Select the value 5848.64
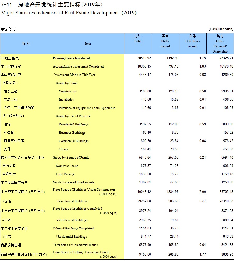Image resolution: width=234 pixels, height=268 pixels. click(145, 158)
